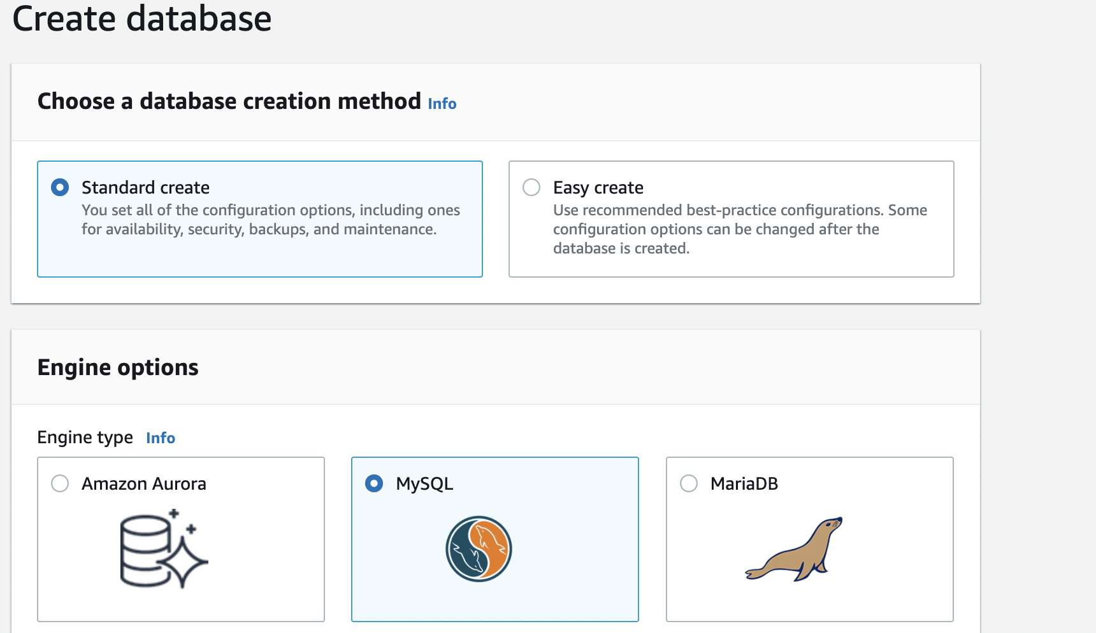
Task: Click the MariaDB label text
Action: (744, 484)
